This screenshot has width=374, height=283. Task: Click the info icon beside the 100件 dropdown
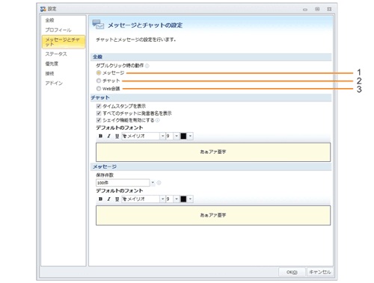pos(159,183)
